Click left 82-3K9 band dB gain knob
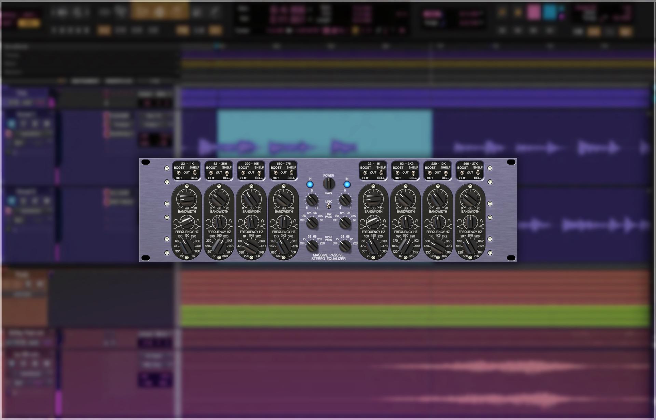656x420 pixels. pos(219,199)
